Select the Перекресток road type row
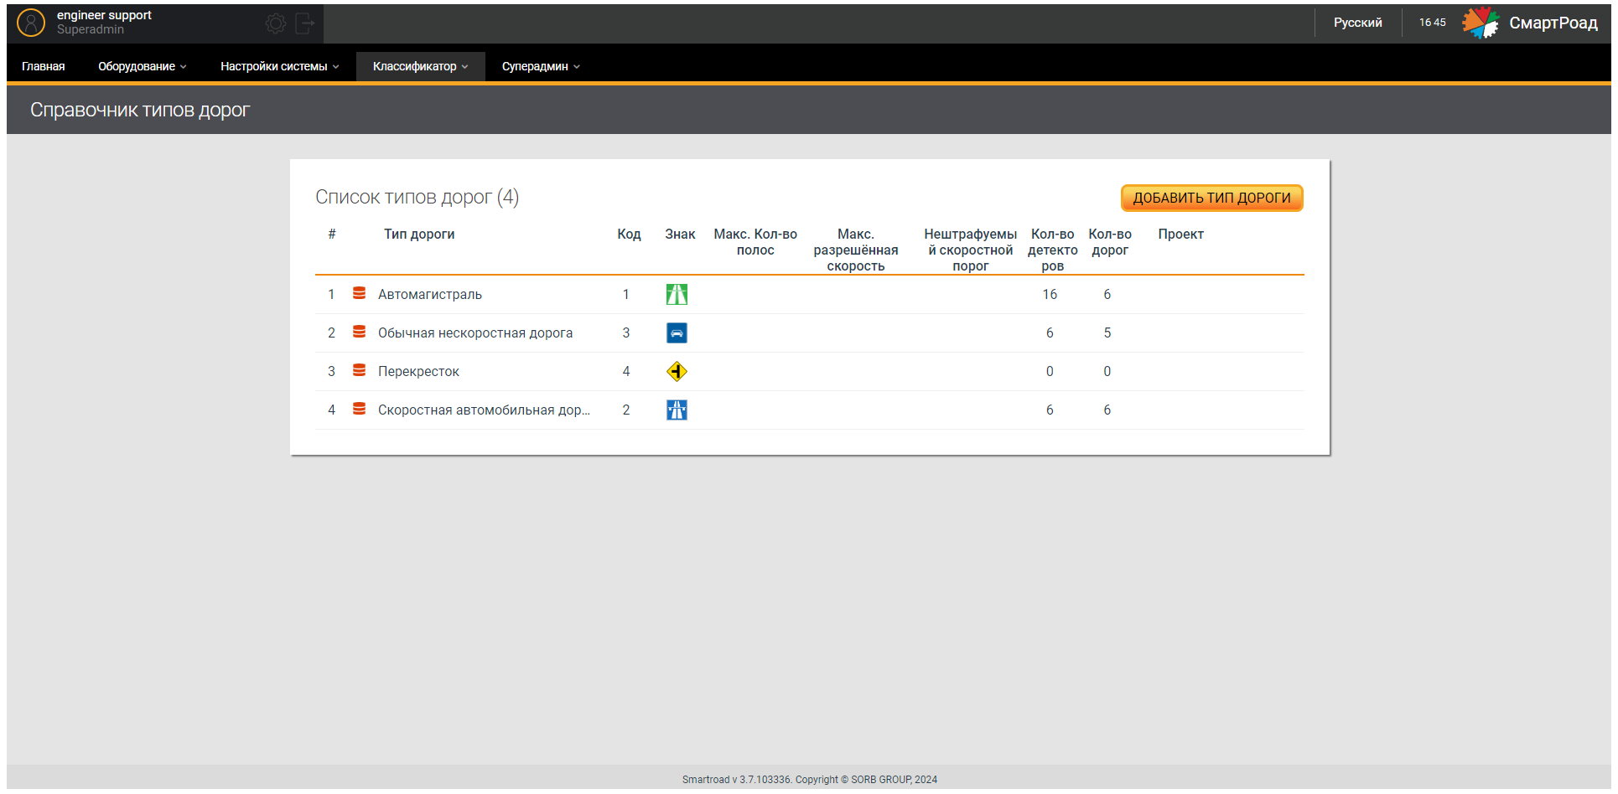The width and height of the screenshot is (1618, 794). (810, 371)
